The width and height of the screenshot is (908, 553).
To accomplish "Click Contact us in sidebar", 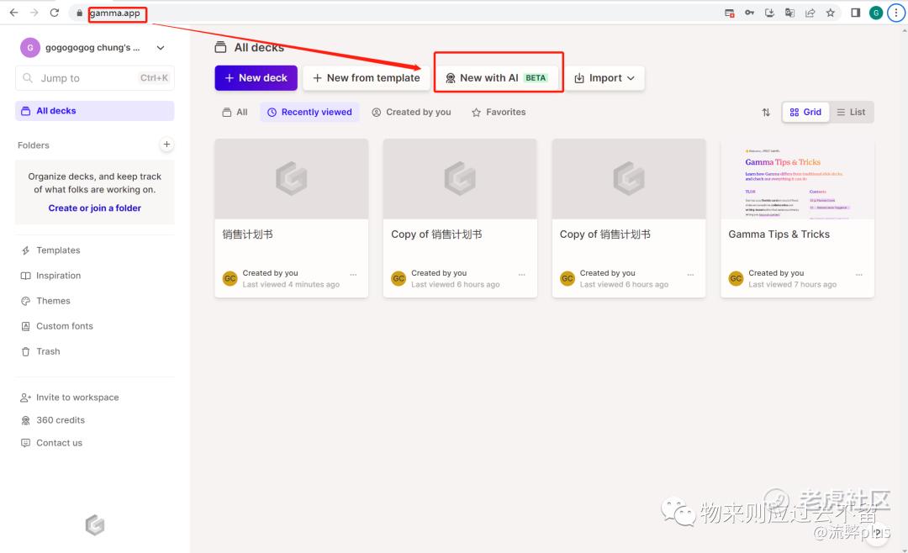I will [x=59, y=443].
